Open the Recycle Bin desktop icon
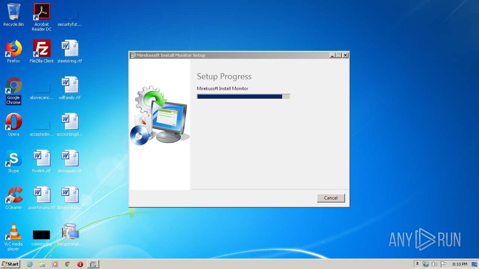 point(13,15)
